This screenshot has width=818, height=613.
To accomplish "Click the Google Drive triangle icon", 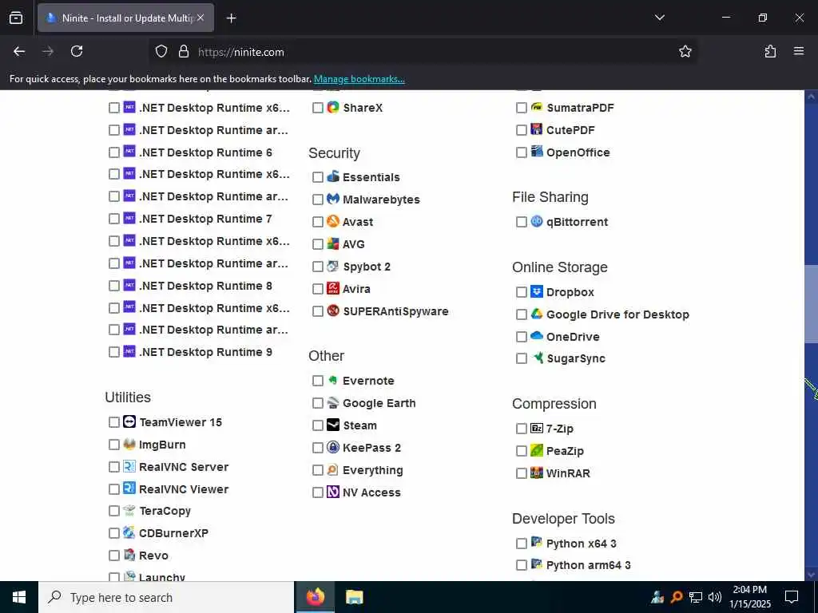I will click(x=537, y=314).
